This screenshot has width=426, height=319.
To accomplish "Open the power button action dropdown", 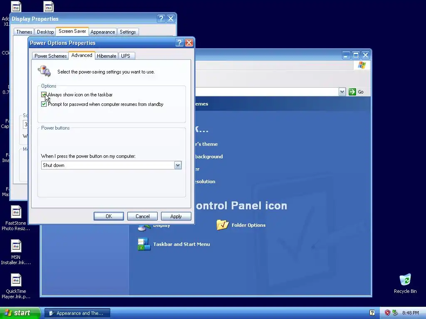I will (178, 165).
